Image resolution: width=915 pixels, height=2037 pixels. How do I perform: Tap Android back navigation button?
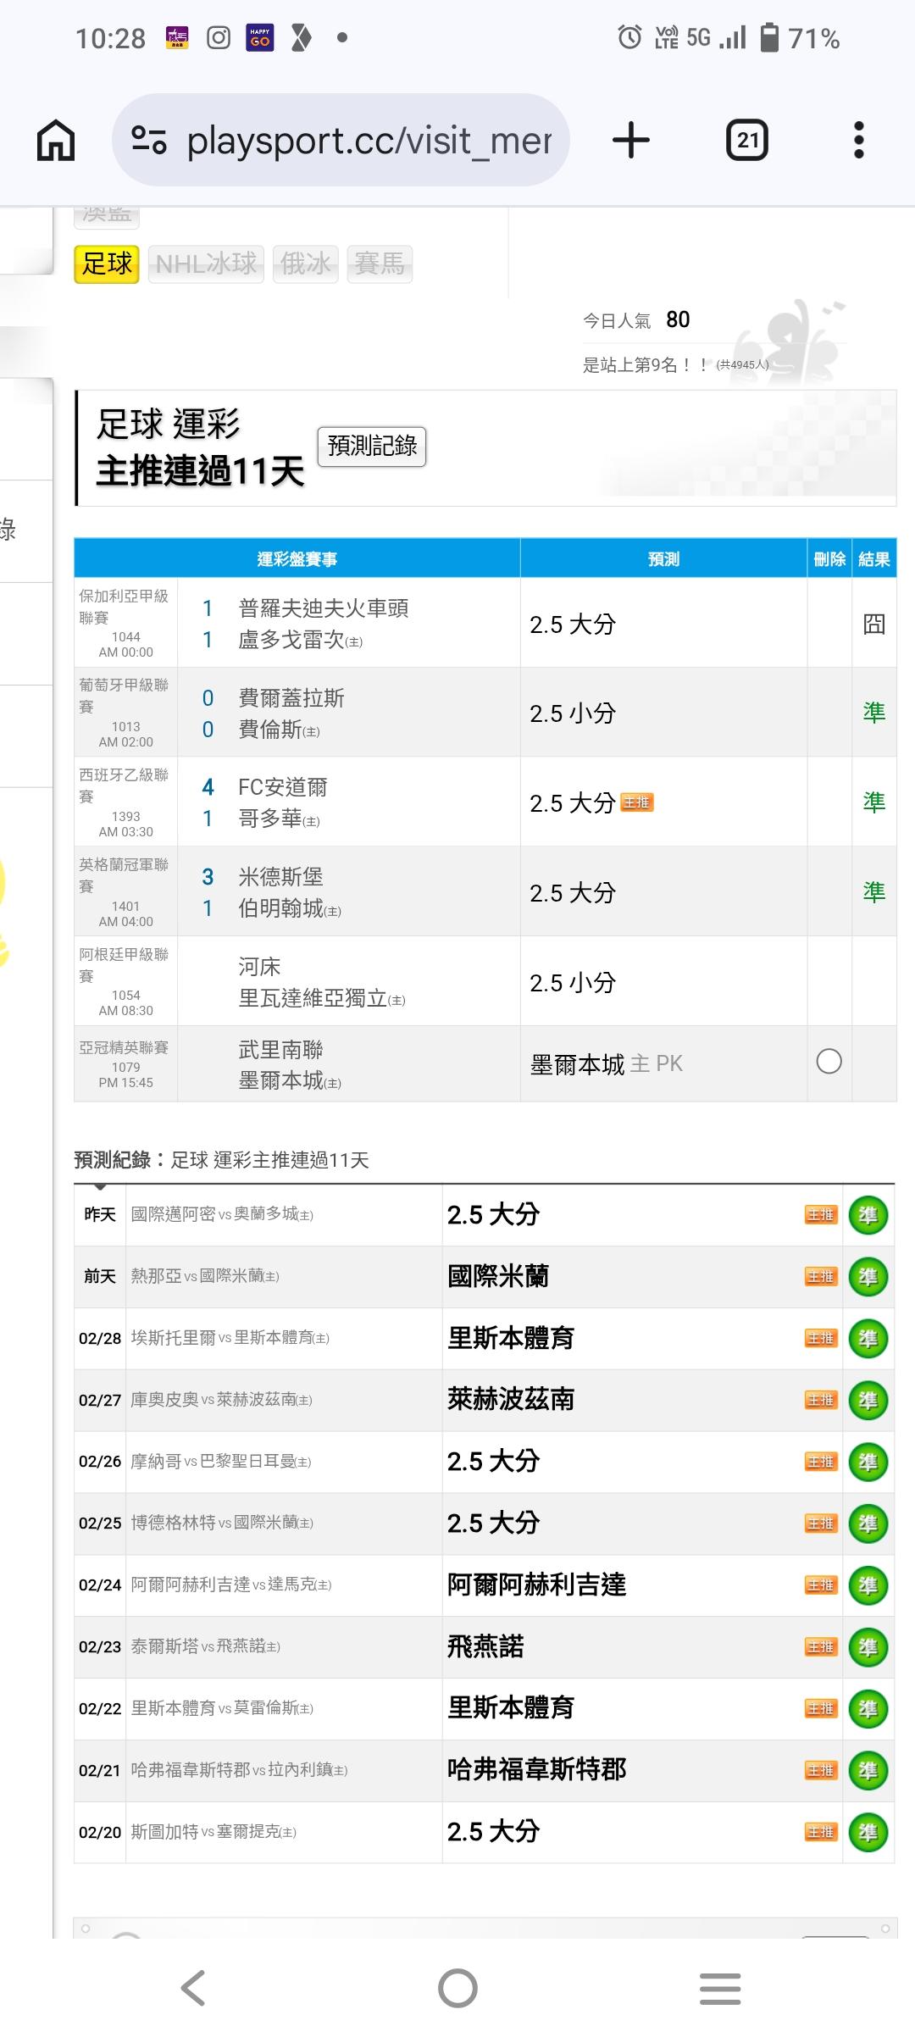(194, 1988)
